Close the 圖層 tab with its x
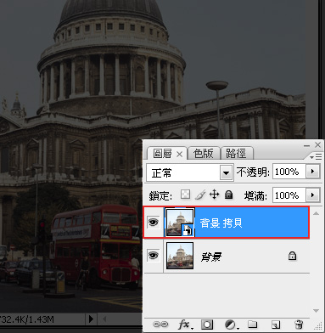This screenshot has width=325, height=333. [179, 155]
